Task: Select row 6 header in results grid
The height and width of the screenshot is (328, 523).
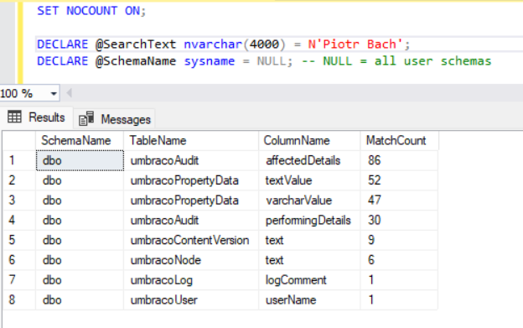Action: (19, 260)
